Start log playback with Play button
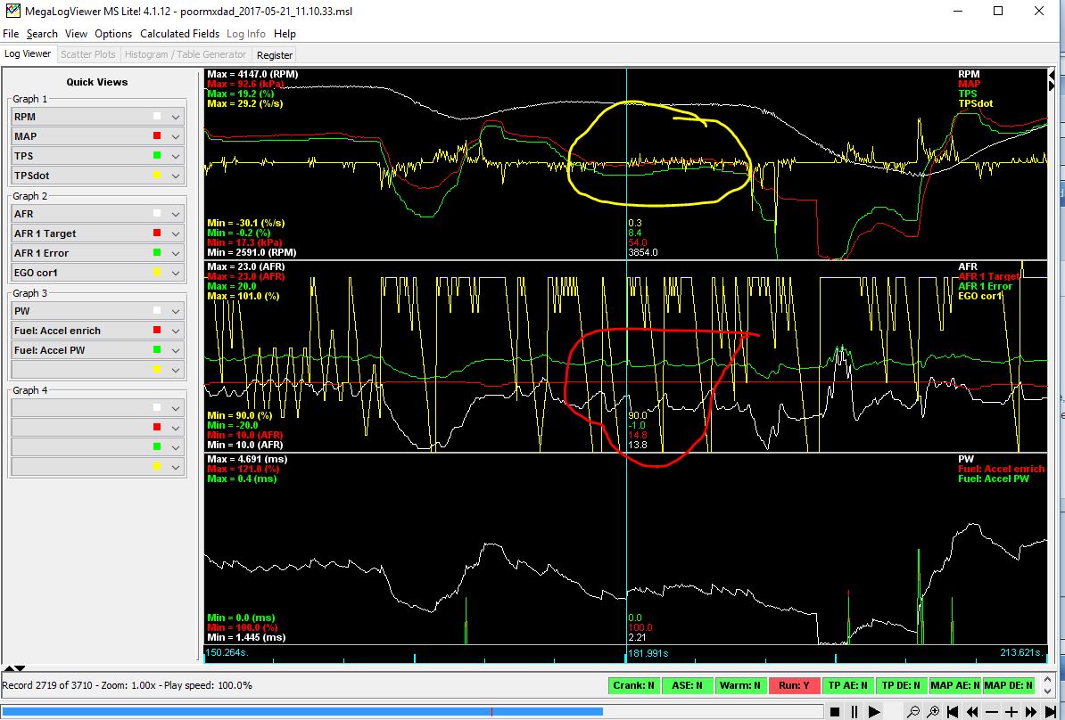 (874, 711)
